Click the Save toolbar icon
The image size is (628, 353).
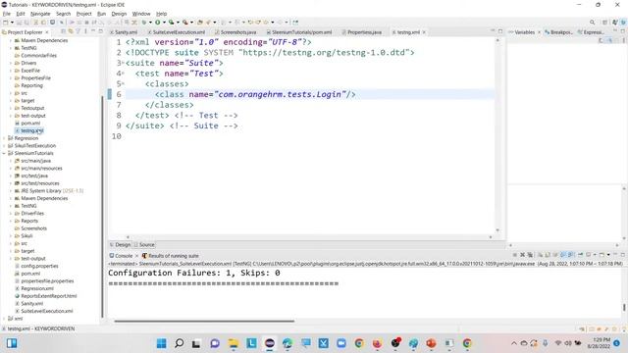[20, 23]
